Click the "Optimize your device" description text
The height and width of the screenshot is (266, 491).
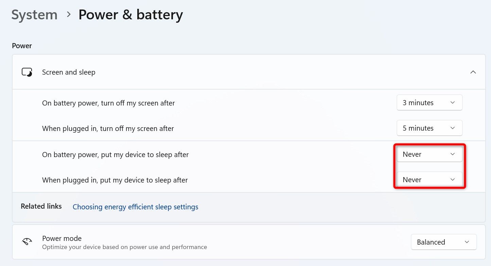click(x=124, y=247)
